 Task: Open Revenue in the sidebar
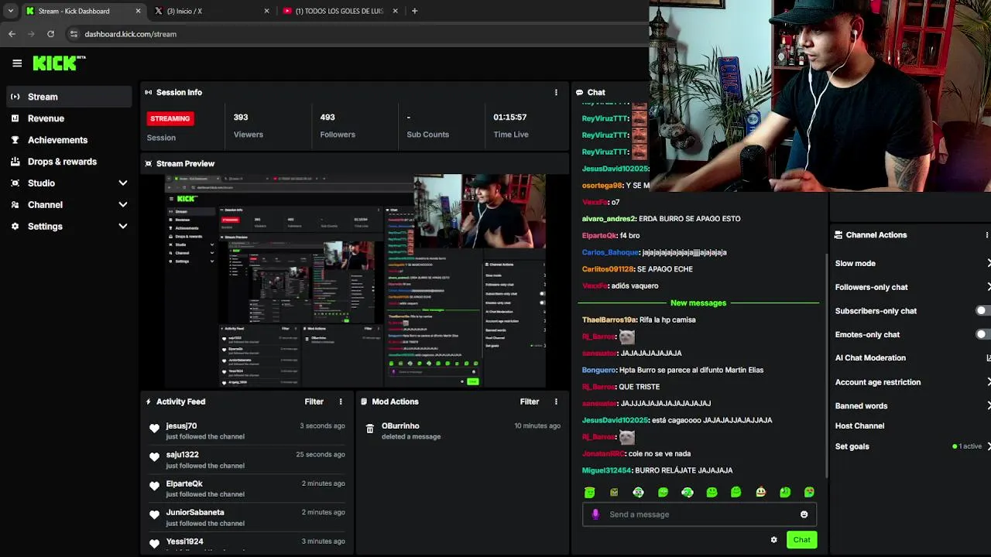click(70, 118)
